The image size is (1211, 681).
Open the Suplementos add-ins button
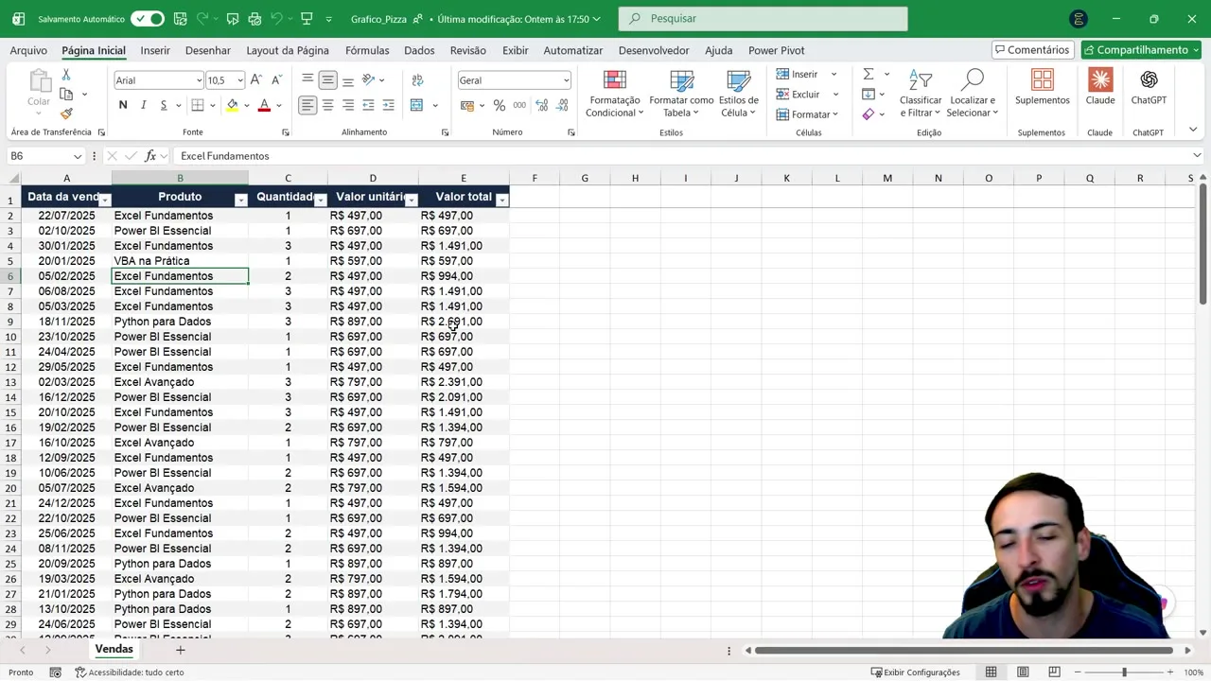pyautogui.click(x=1042, y=87)
